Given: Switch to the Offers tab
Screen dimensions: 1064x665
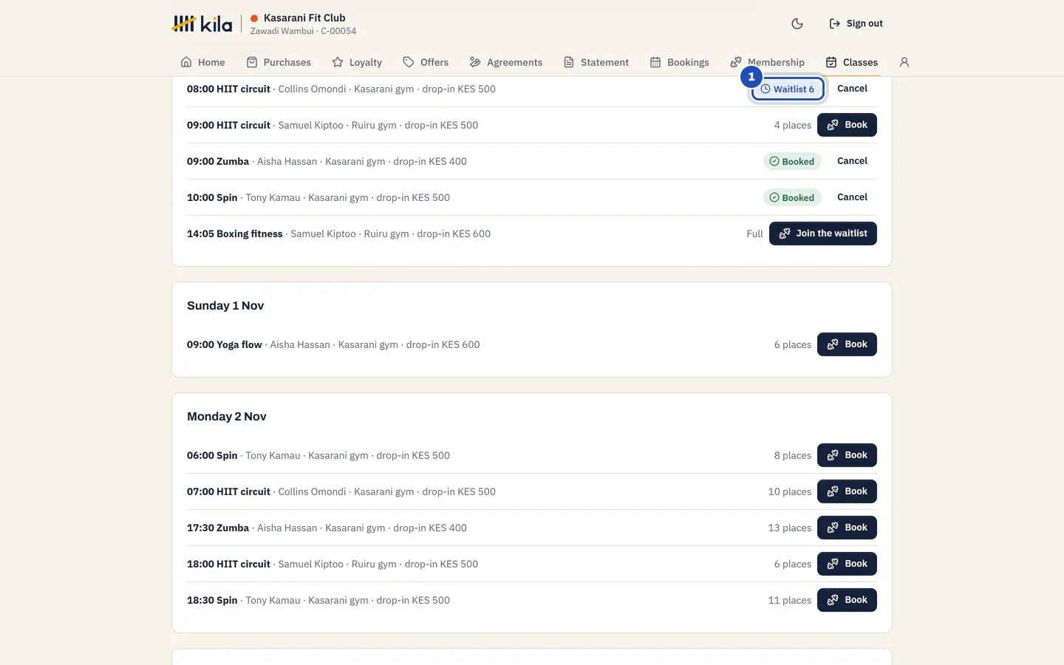Looking at the screenshot, I should [426, 62].
